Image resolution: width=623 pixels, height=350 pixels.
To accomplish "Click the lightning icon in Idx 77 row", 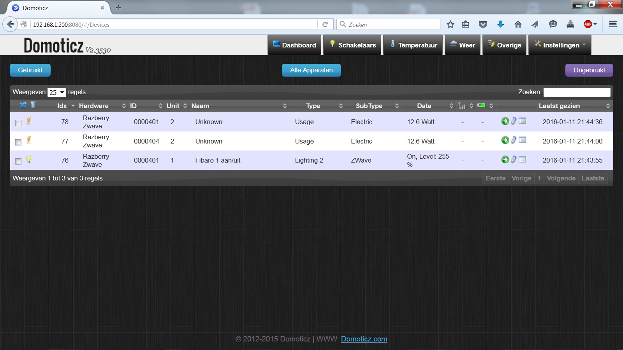I will pos(29,140).
